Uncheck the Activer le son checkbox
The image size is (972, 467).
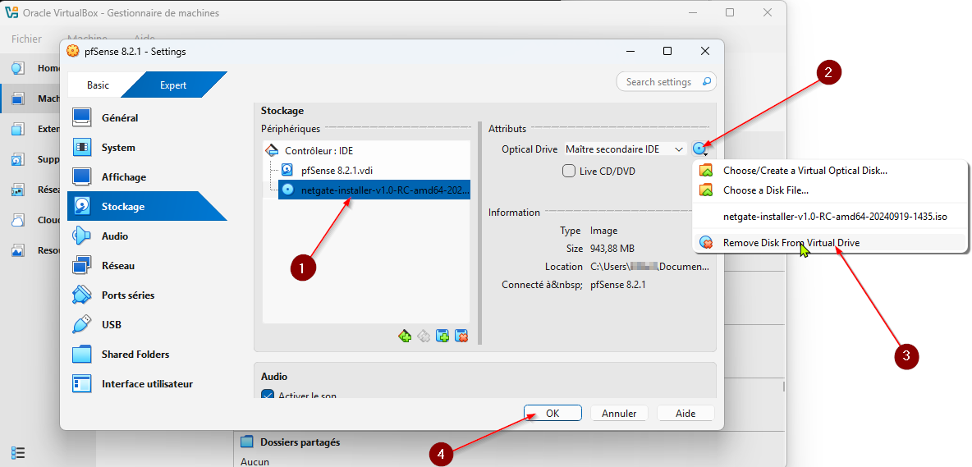point(268,396)
